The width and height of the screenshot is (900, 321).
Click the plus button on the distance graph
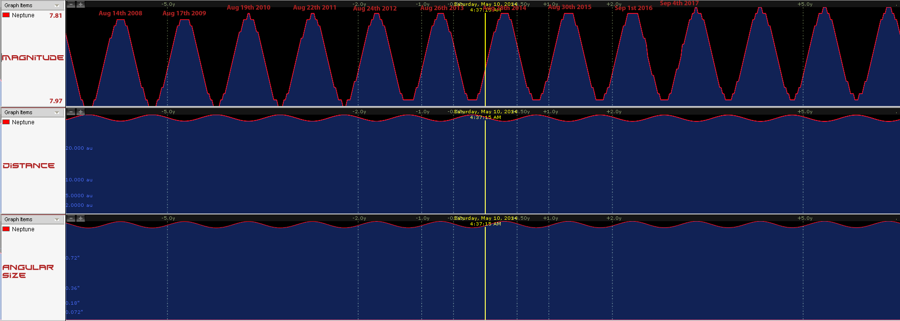click(x=81, y=112)
